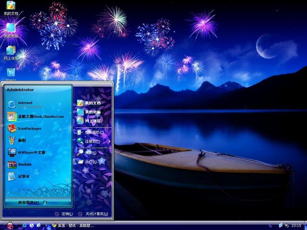Open 网上邻居 in Start menu right pane

89,121
